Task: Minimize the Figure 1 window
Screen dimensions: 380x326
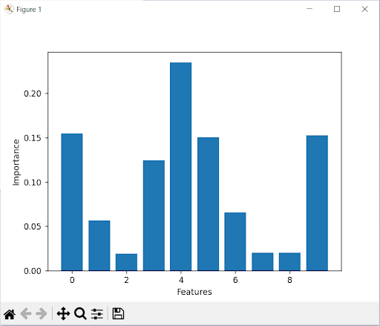Action: click(x=309, y=9)
